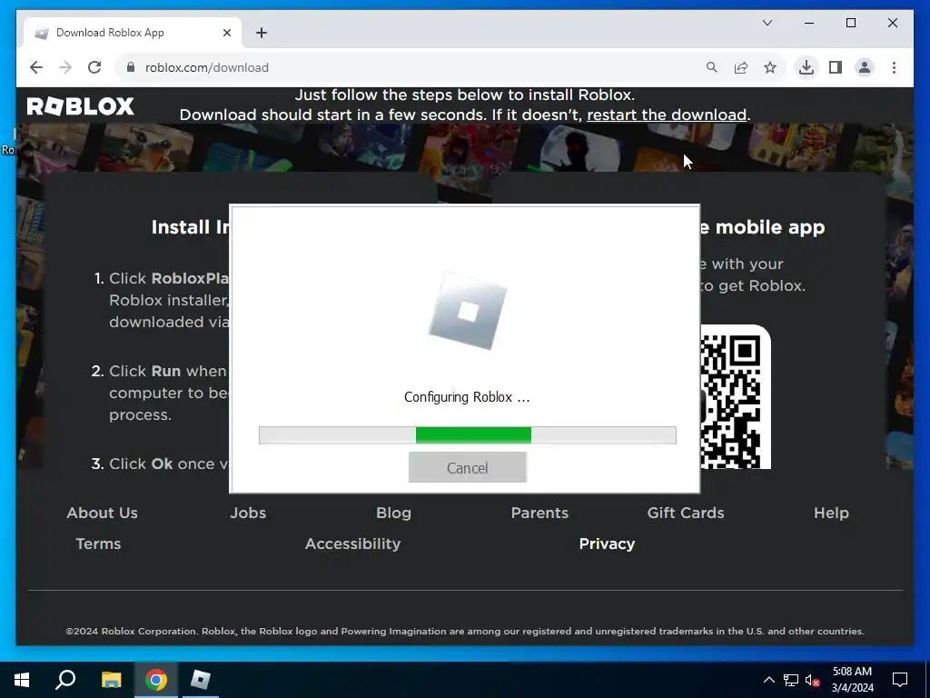The height and width of the screenshot is (698, 930).
Task: Cancel the Roblox installation
Action: (x=468, y=468)
